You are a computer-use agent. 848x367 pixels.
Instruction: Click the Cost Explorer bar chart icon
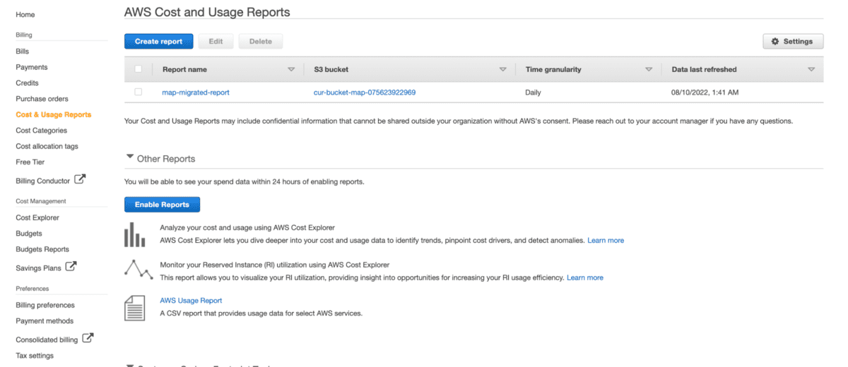pyautogui.click(x=134, y=235)
